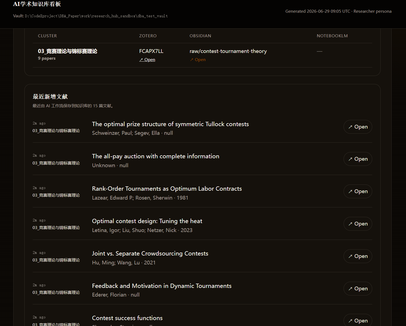Click the 最近新增文献 section heading
Viewport: 406px width, 326px height.
point(50,97)
